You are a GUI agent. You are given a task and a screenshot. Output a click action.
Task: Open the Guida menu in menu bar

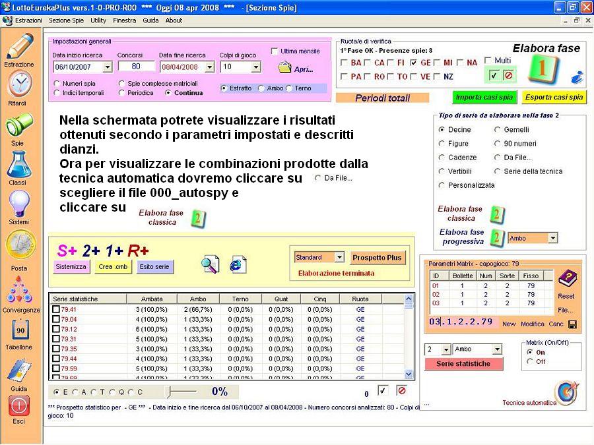point(150,20)
